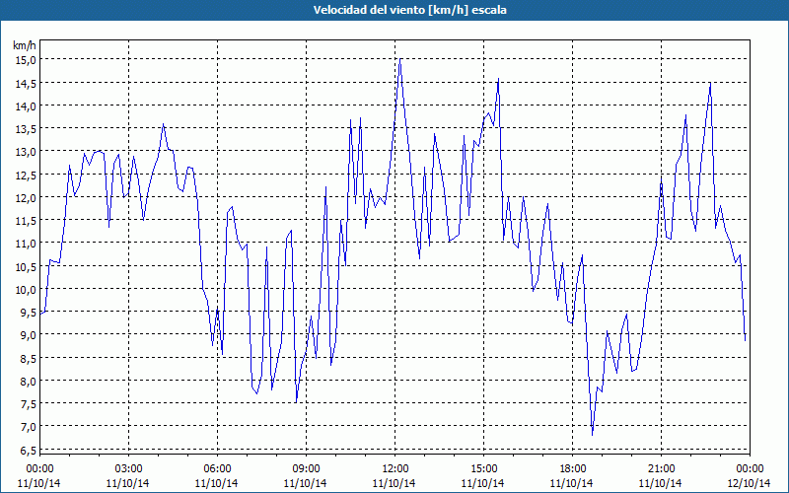Select the 15,0 y-axis value
This screenshot has height=493, width=789.
[x=26, y=60]
